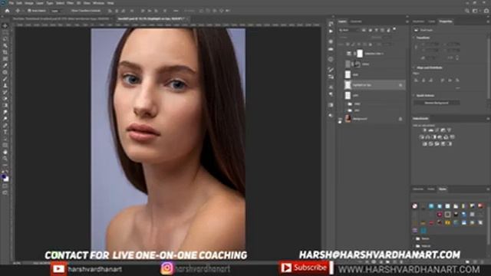Open the Image menu
491x276 pixels.
tap(29, 3)
